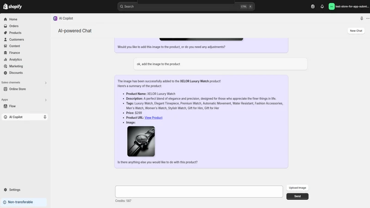Click the Products tag icon
The height and width of the screenshot is (208, 370).
pos(6,33)
